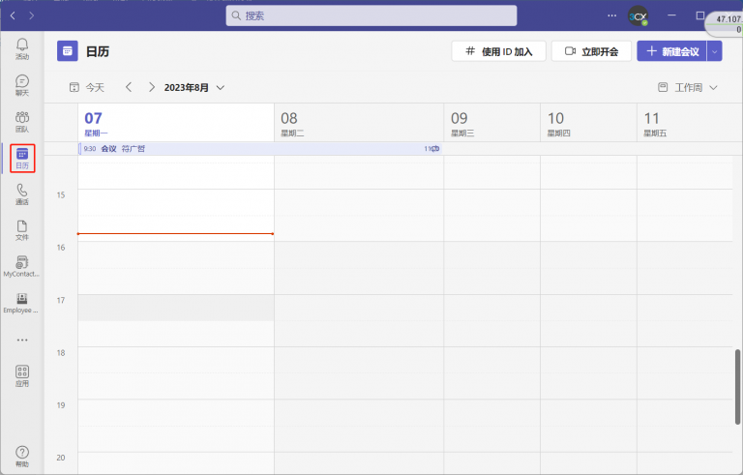Image resolution: width=743 pixels, height=475 pixels.
Task: Open the Files (文件) sidebar icon
Action: pos(22,230)
